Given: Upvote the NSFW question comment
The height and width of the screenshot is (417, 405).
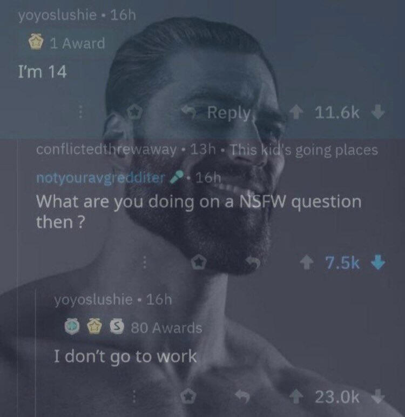Looking at the screenshot, I should (x=307, y=263).
